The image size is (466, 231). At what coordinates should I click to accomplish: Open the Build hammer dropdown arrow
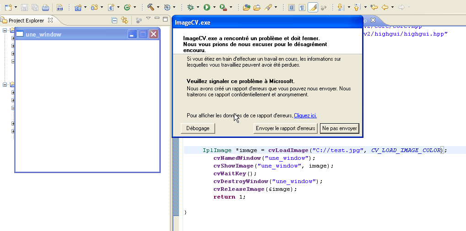158,7
